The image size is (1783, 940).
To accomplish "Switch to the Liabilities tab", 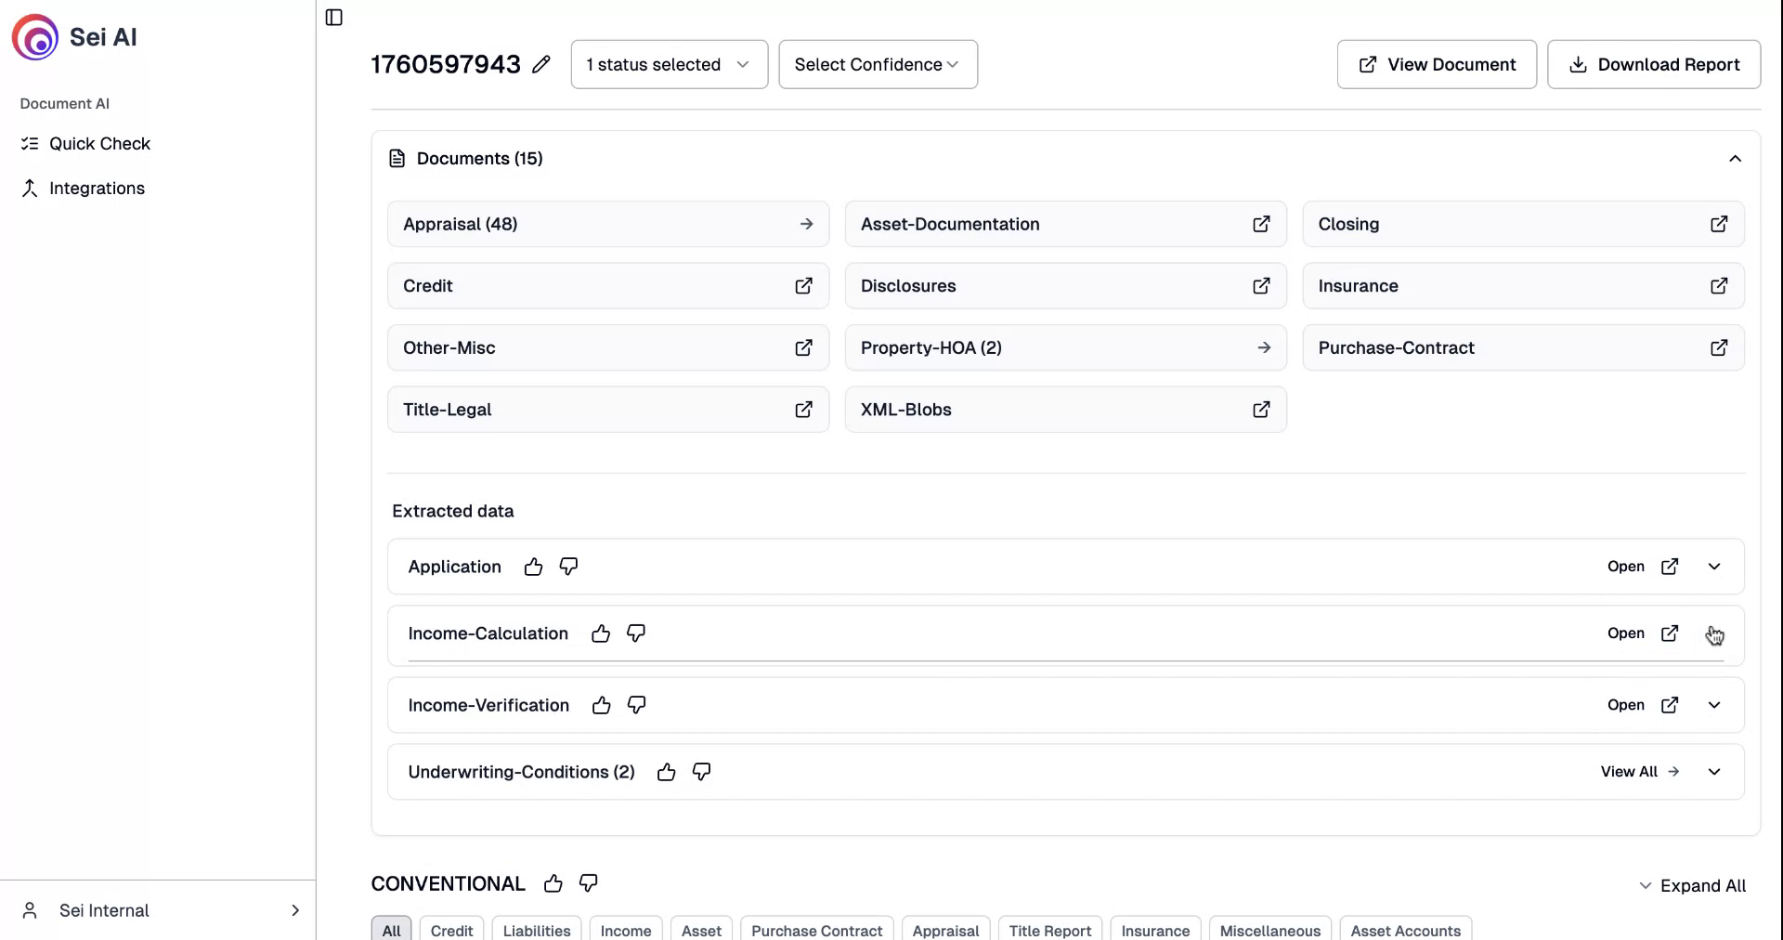I will point(536,930).
